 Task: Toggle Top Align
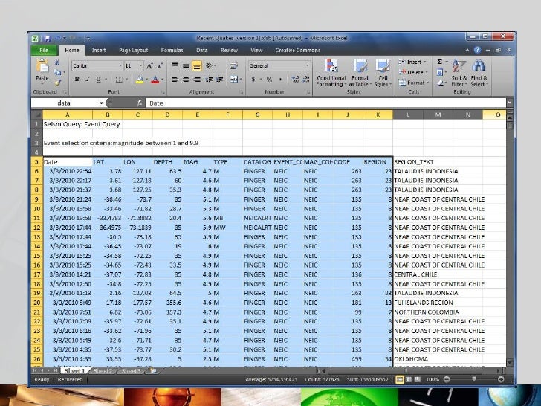coord(175,65)
